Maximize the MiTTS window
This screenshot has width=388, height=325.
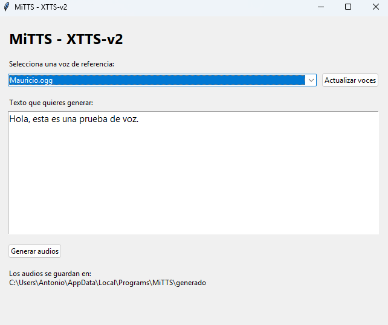point(348,7)
